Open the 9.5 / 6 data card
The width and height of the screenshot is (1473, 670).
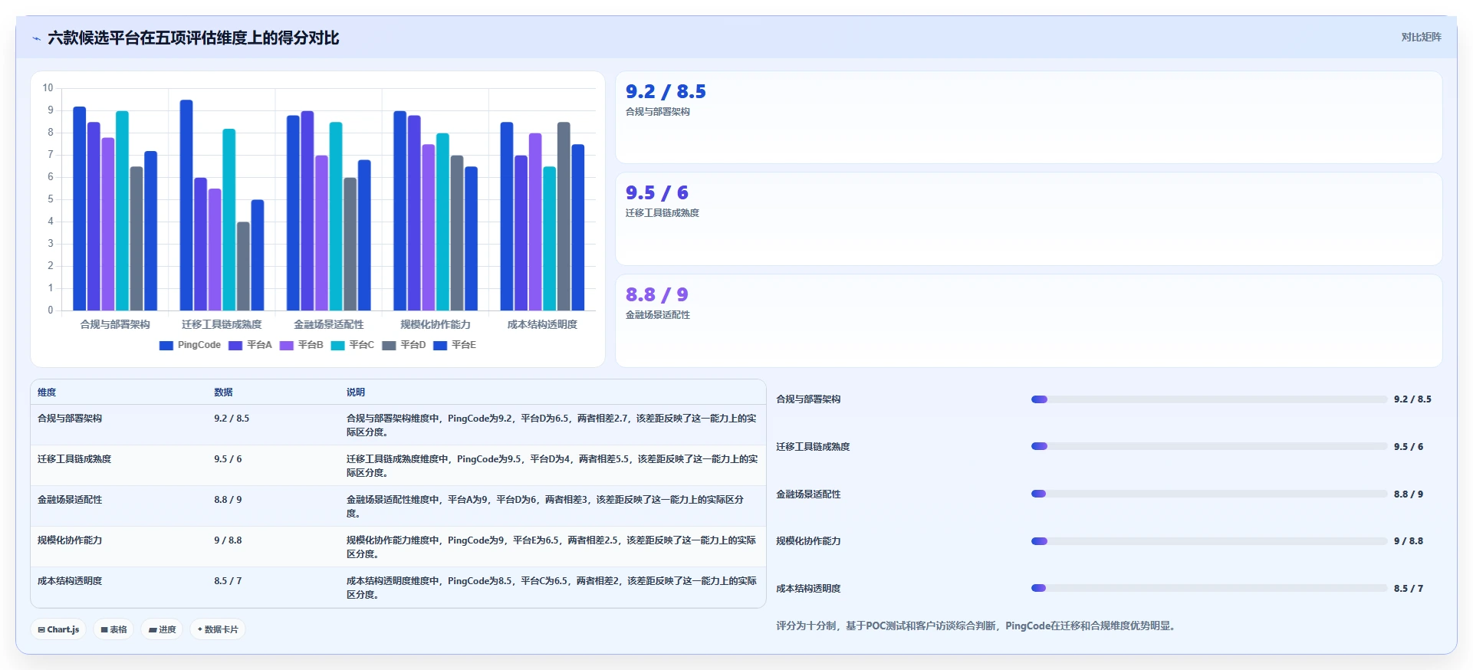click(1029, 219)
